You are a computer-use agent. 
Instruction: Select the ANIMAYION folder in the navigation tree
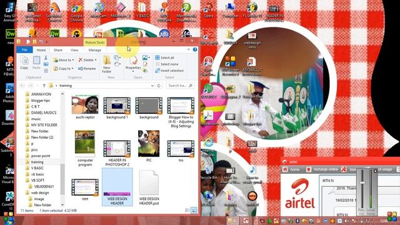[41, 94]
